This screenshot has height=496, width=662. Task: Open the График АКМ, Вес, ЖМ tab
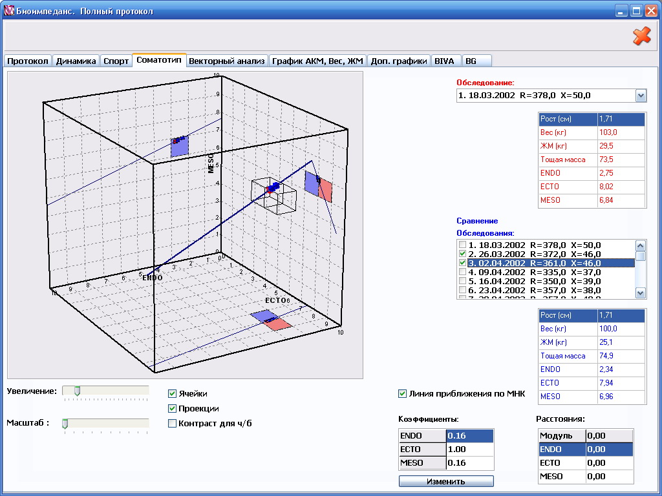click(x=317, y=61)
